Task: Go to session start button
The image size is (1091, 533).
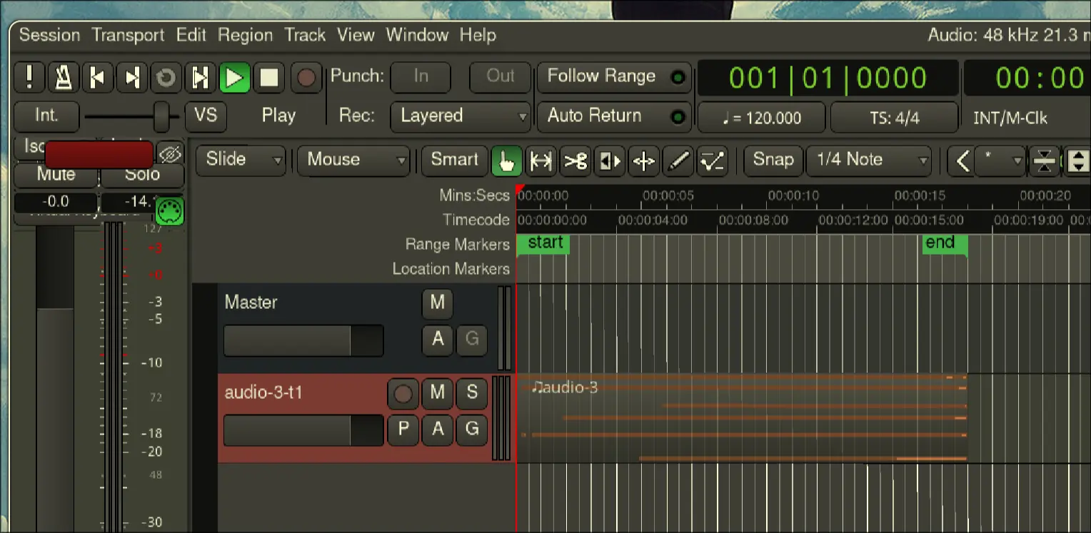Action: tap(98, 77)
